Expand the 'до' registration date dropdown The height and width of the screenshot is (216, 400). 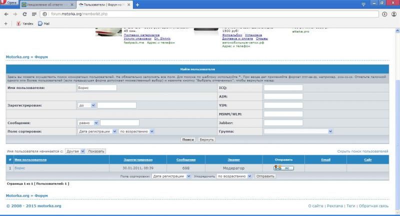click(x=86, y=105)
